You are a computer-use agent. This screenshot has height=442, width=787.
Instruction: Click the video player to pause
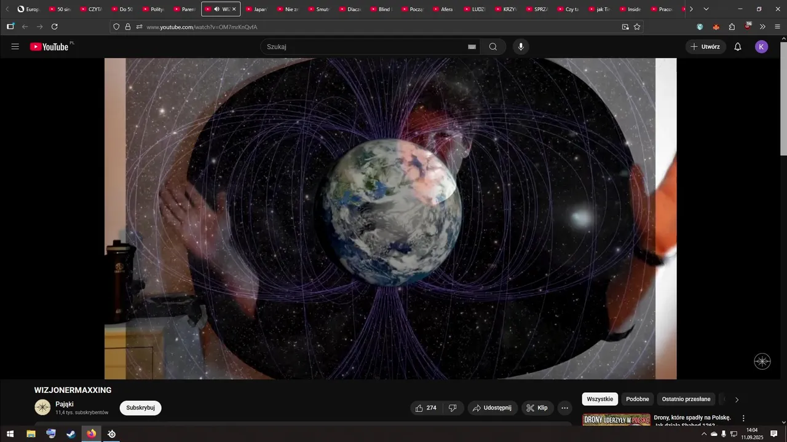click(x=390, y=219)
